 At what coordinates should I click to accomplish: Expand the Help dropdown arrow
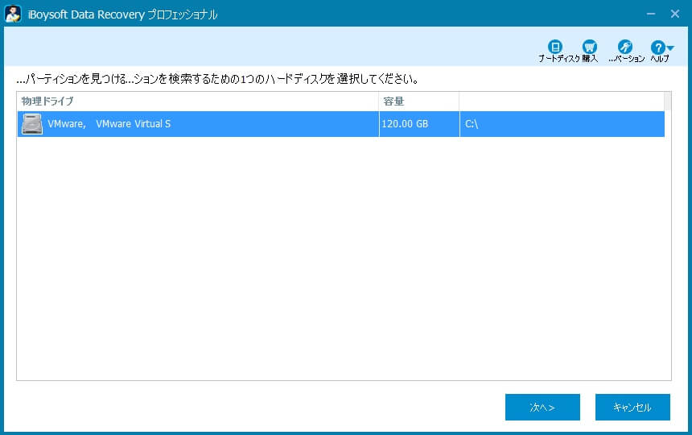[670, 48]
